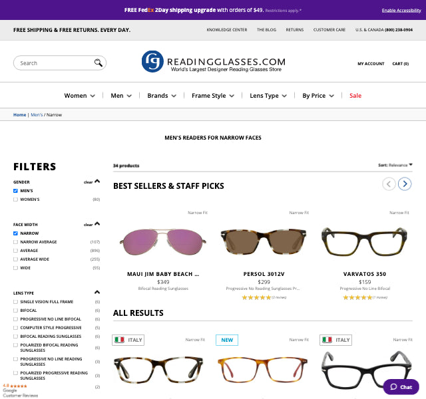
Task: Click the Maui Jim Baby Beach title
Action: (x=163, y=274)
